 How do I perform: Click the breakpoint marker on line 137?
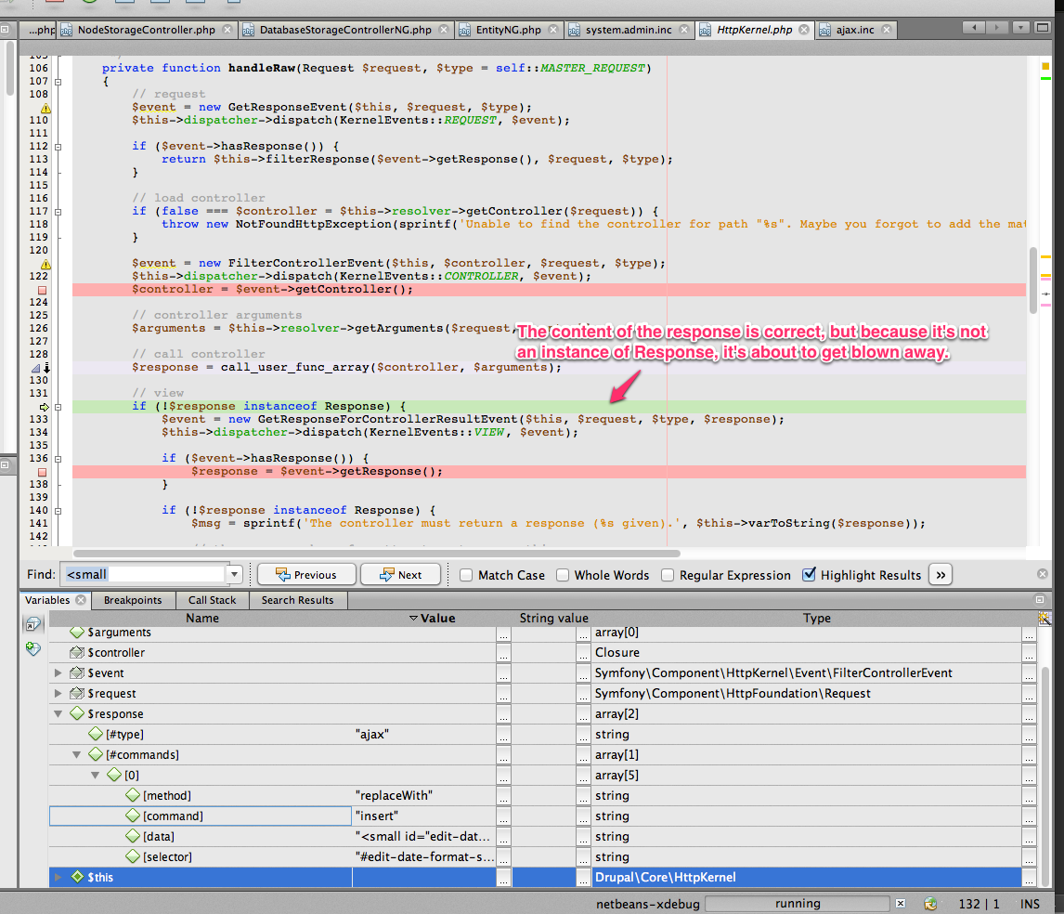(x=42, y=472)
